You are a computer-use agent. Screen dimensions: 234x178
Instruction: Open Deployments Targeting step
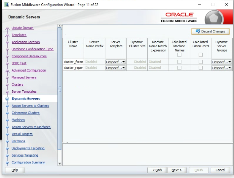28,148
